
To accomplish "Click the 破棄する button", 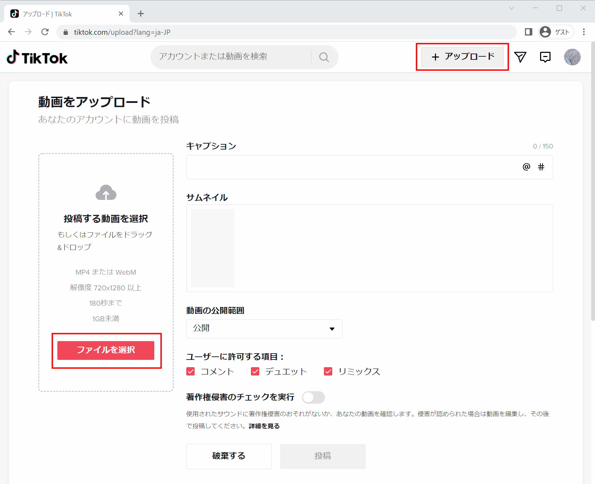I will coord(229,456).
